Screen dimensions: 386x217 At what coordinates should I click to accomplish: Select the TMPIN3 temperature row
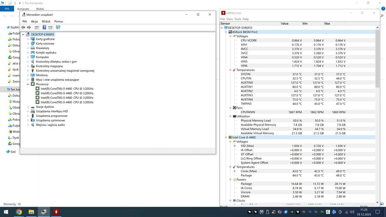298,104
